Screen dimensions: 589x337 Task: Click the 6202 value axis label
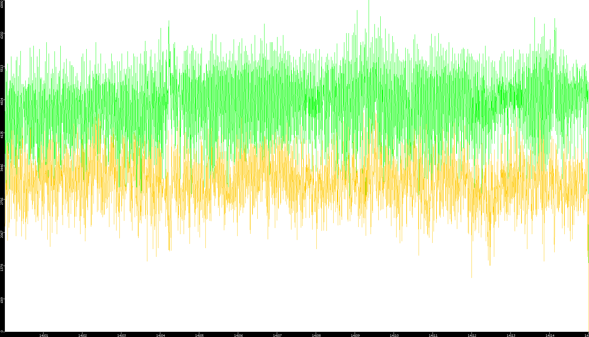[2, 35]
